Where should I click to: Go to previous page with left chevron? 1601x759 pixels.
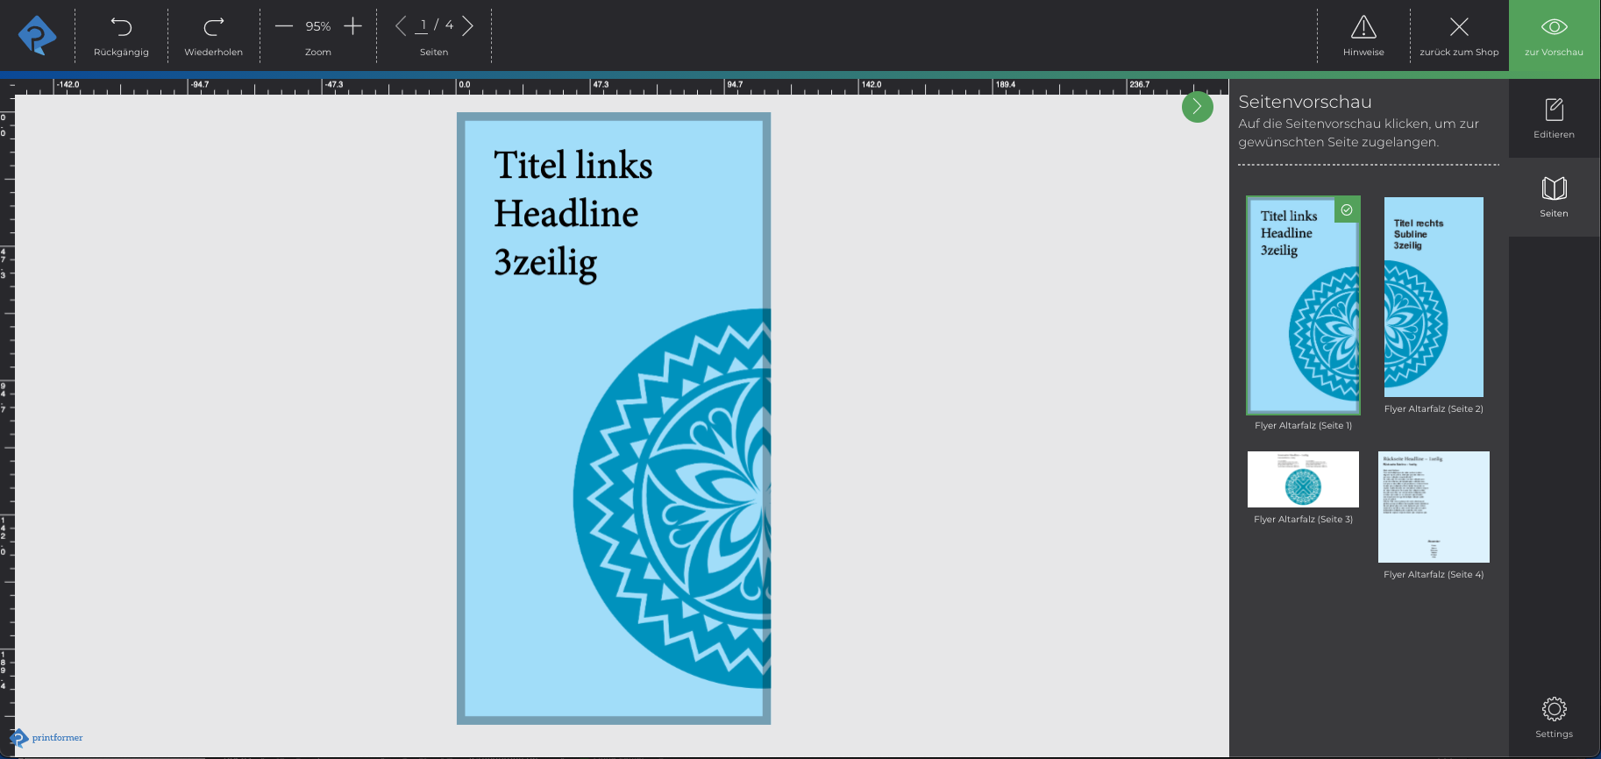[401, 25]
